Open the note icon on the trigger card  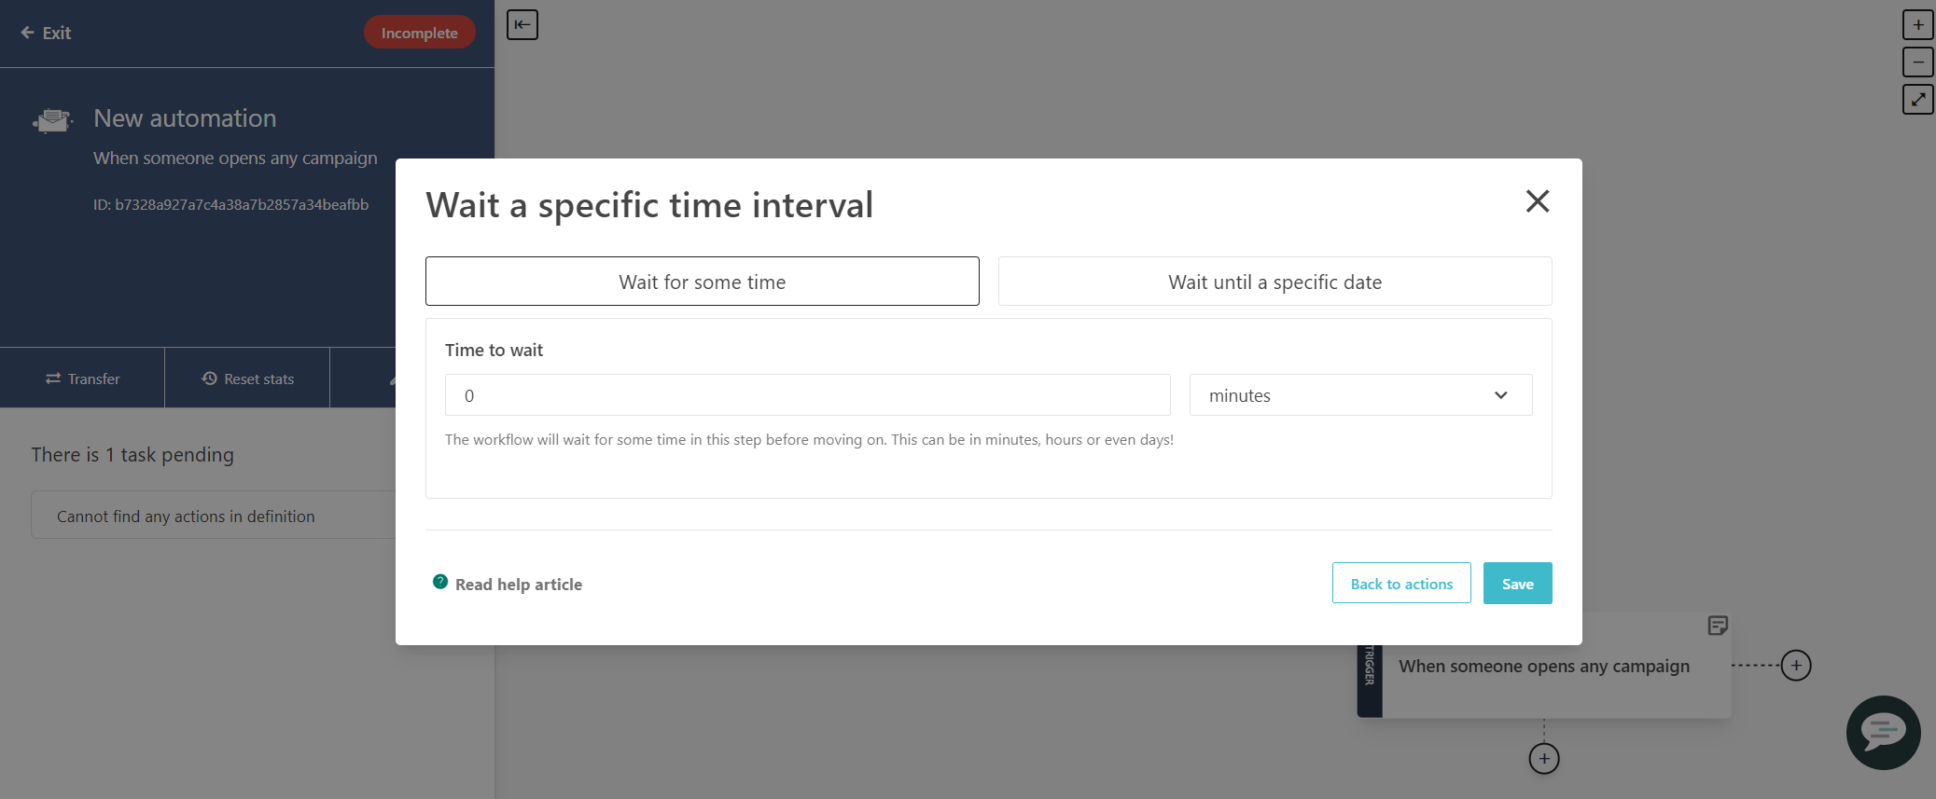click(x=1717, y=626)
